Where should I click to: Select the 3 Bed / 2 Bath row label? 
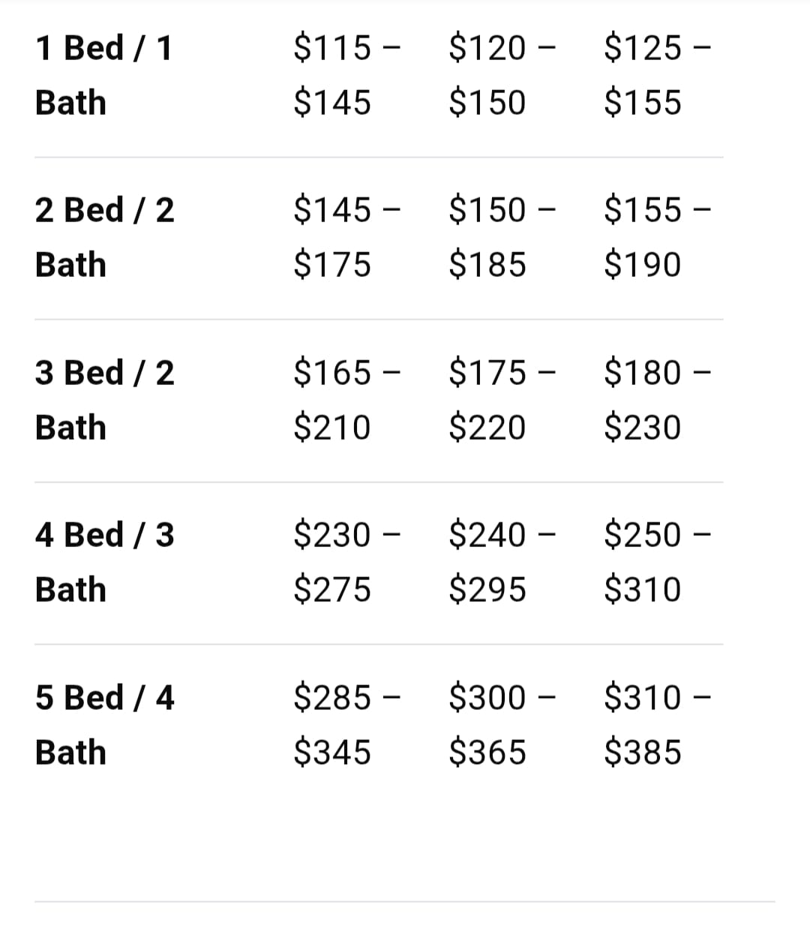[x=104, y=400]
